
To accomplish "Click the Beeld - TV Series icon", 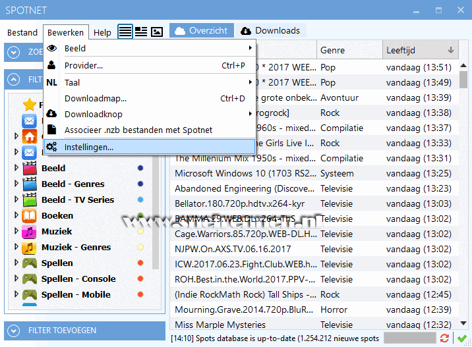I will click(x=30, y=200).
